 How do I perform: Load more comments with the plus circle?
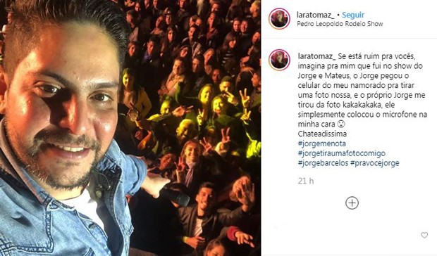point(352,203)
